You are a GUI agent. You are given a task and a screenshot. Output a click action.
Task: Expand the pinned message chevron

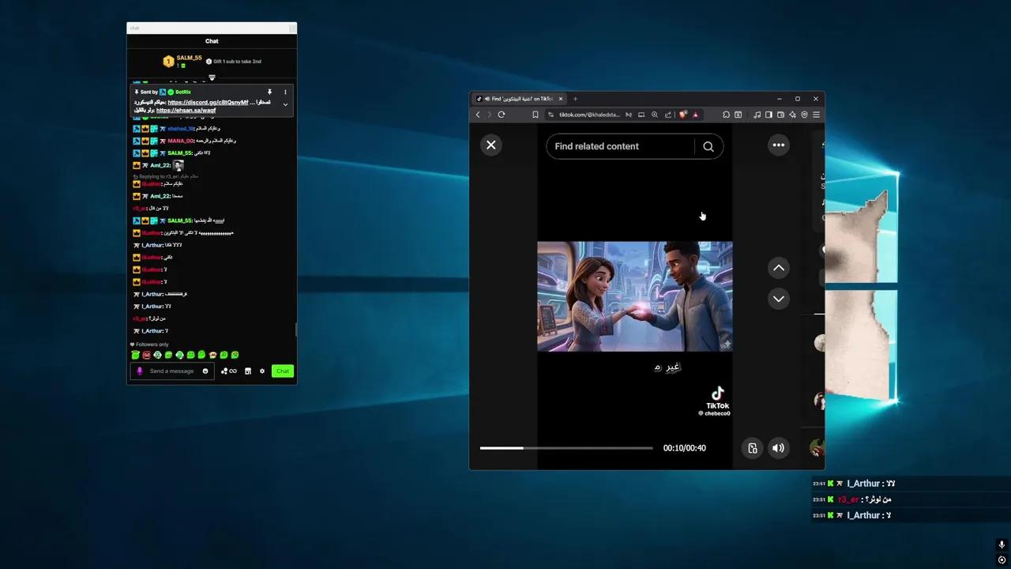[x=285, y=104]
